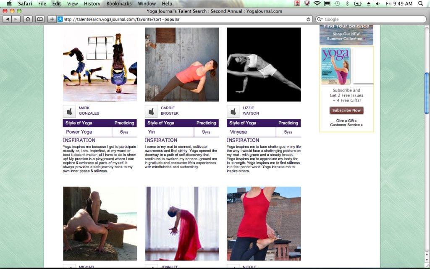Screen dimensions: 430x269
Task: Open the Give a Gift link
Action: (346, 121)
